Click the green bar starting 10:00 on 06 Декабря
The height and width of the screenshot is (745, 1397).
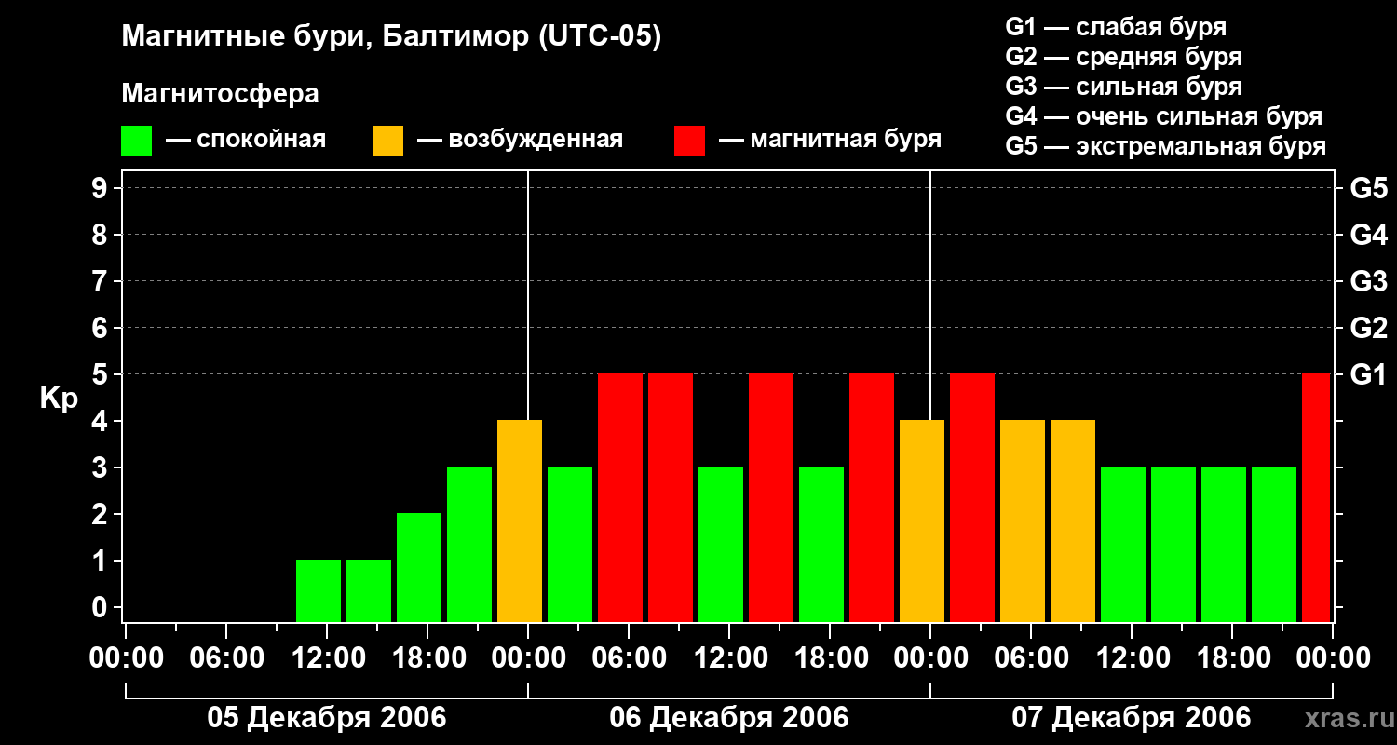(721, 544)
